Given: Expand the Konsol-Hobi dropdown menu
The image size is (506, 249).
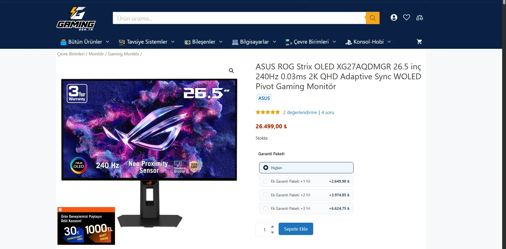Looking at the screenshot, I should click(x=368, y=42).
